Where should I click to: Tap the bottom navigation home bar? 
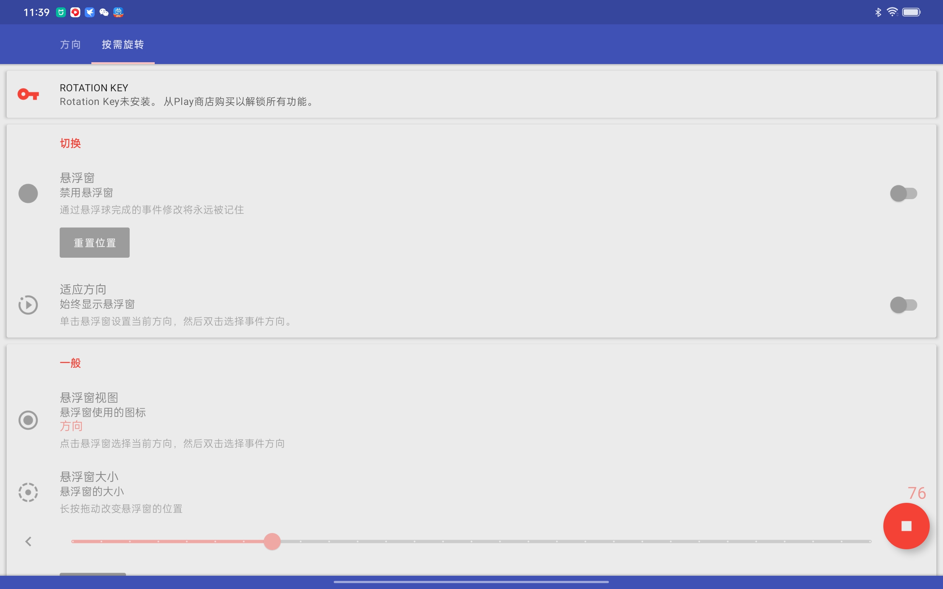tap(471, 582)
